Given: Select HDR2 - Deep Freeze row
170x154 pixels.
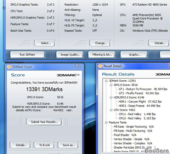Looking at the screenshot, I should [140, 106].
